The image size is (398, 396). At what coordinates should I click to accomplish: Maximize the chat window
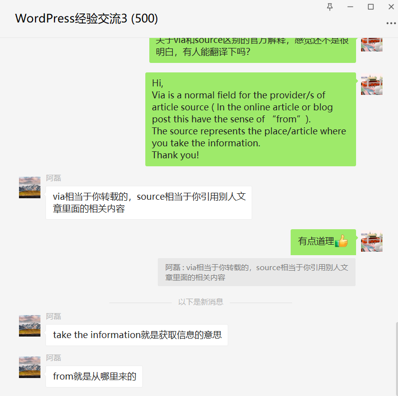point(371,7)
